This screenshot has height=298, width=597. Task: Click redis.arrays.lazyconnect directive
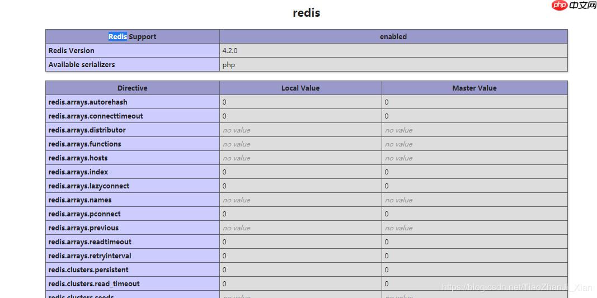tap(89, 186)
